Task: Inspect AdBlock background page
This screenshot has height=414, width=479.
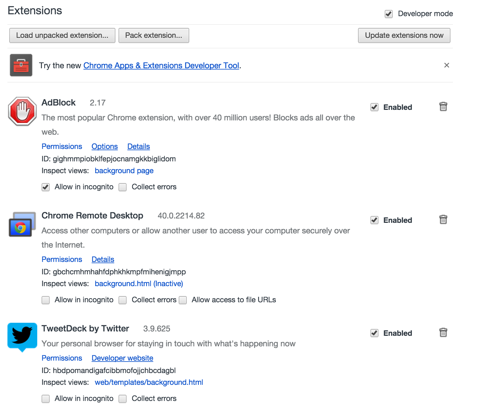Action: 124,171
